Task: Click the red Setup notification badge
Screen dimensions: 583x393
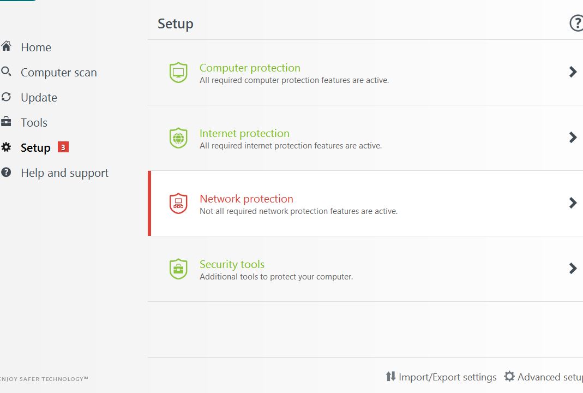Action: point(63,147)
